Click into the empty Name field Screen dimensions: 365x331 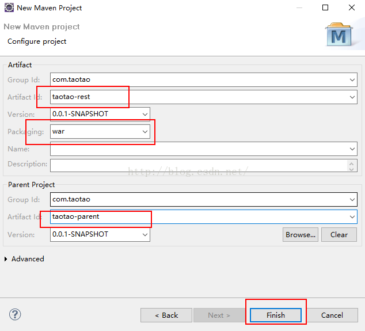[204, 149]
